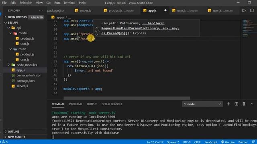Change encoding via UTF-8
Image resolution: width=257 pixels, height=144 pixels.
click(186, 142)
